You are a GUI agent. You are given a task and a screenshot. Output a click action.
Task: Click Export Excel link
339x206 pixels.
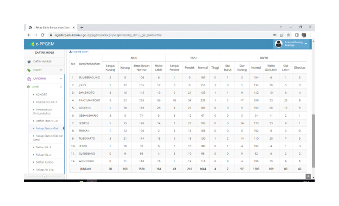coord(80,52)
